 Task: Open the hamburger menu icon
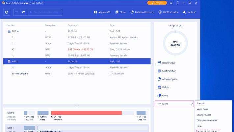click(171, 3)
